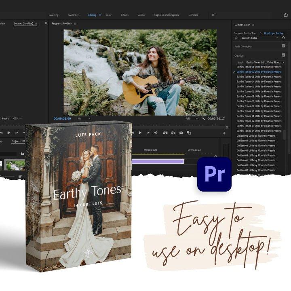Open the Look LUT dropdown
291x291 pixels.
click(x=265, y=62)
